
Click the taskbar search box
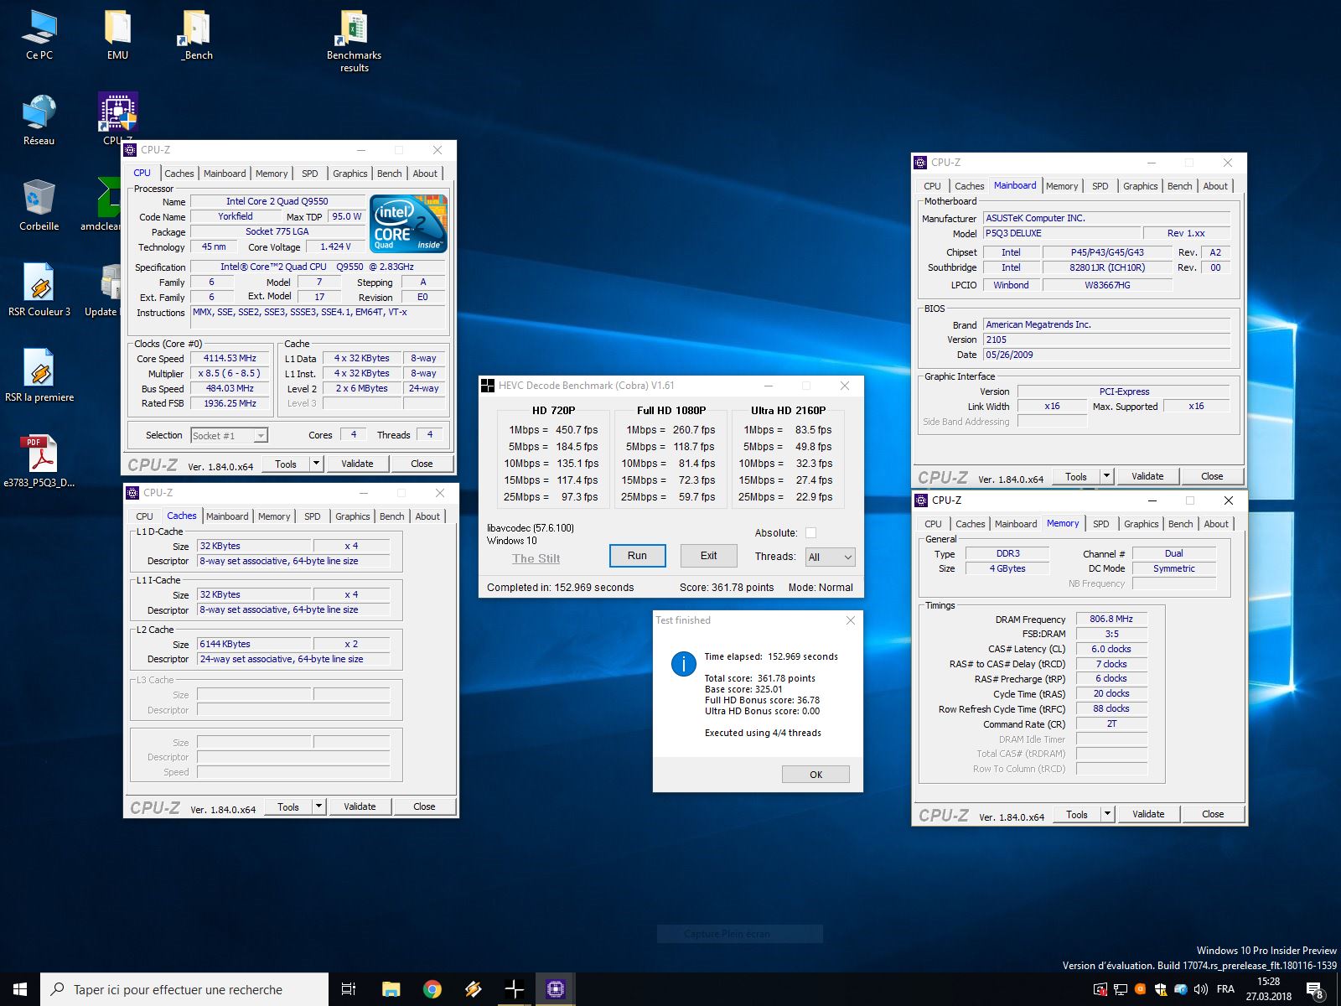(184, 989)
